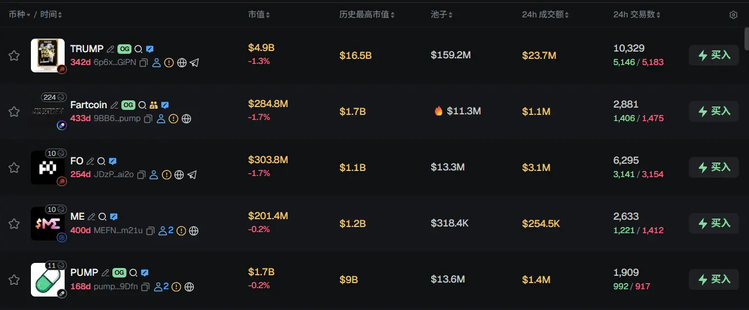
Task: Open the settings gear in table header
Action: [x=733, y=15]
